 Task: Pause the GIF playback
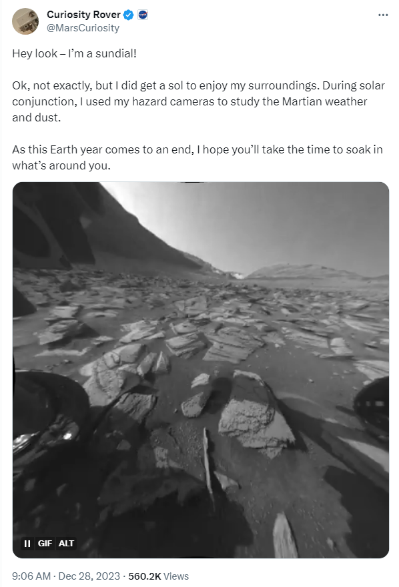(27, 543)
